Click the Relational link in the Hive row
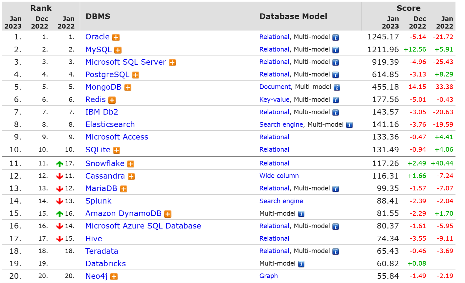 click(x=274, y=239)
